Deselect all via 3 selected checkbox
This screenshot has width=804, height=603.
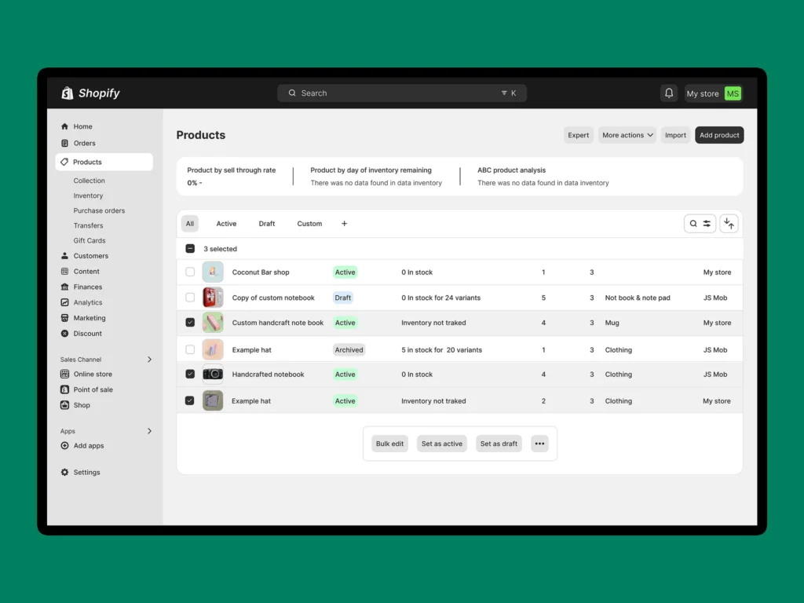[190, 249]
